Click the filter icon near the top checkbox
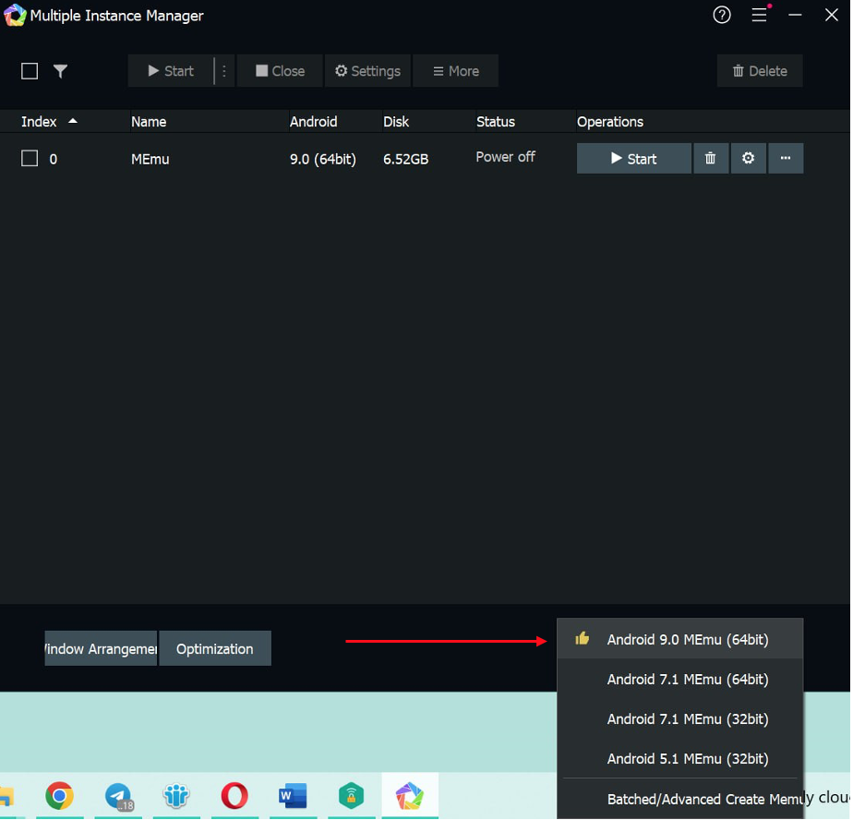The width and height of the screenshot is (853, 820). coord(60,71)
